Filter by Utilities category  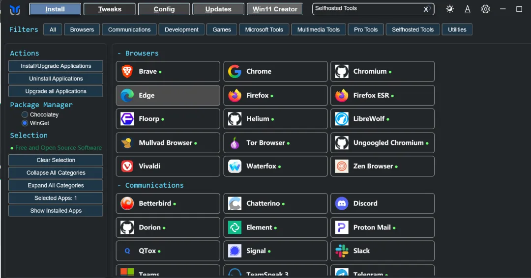(457, 29)
